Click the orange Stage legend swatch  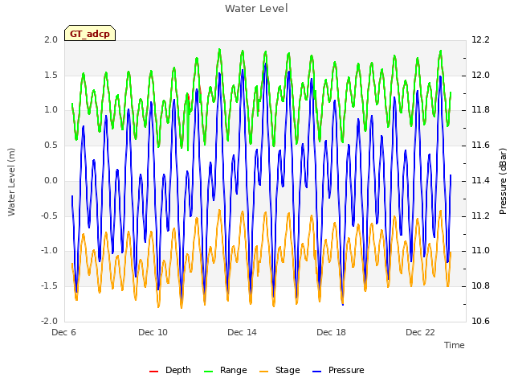[264, 372]
